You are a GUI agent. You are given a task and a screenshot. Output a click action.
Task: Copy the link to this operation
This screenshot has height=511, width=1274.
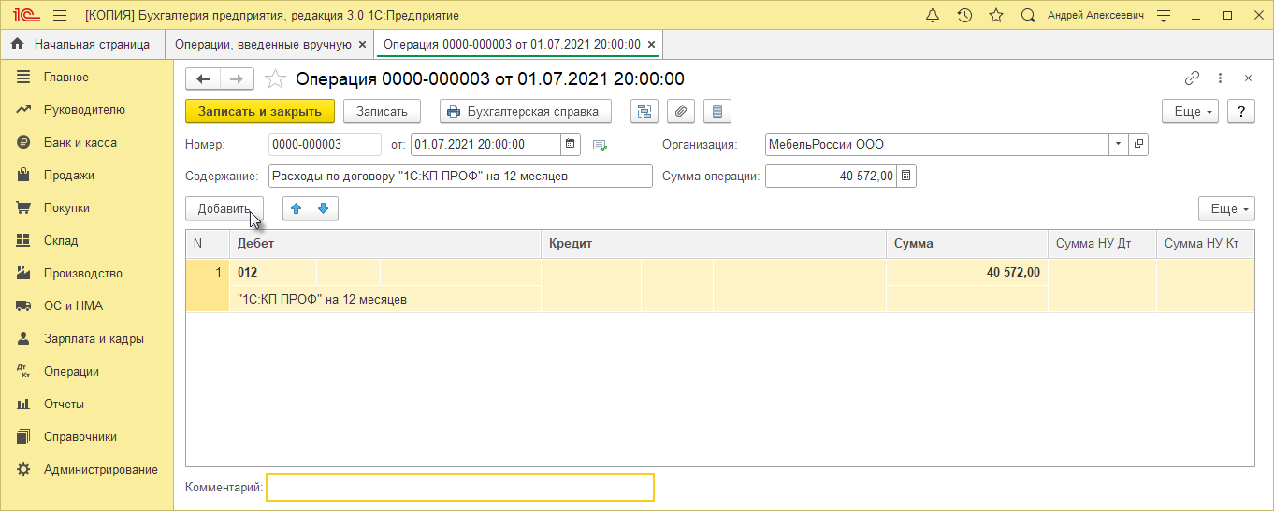tap(1192, 78)
